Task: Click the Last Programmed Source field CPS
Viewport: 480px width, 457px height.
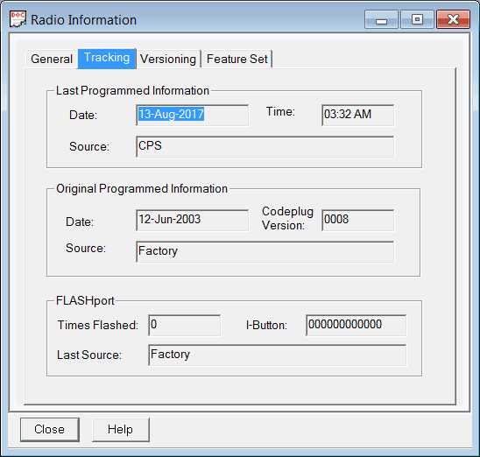Action: [x=265, y=147]
